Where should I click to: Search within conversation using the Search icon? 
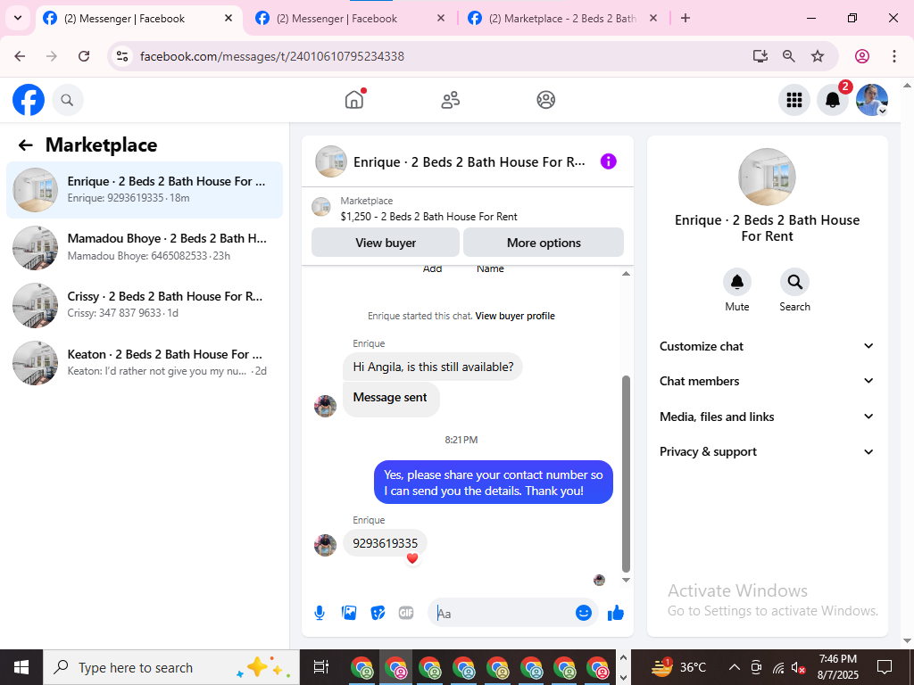[794, 283]
